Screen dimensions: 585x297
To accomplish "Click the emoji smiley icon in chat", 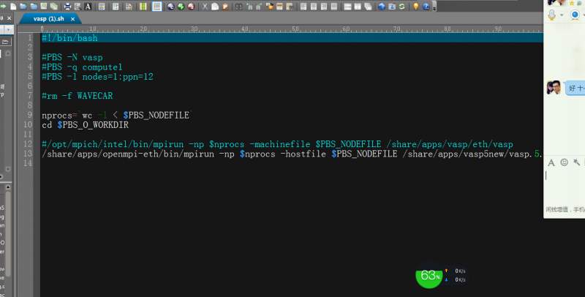I will point(564,162).
